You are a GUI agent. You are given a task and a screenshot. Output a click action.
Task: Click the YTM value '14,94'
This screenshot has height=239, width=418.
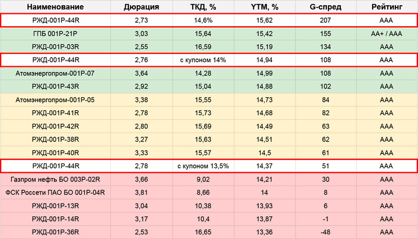click(x=265, y=60)
